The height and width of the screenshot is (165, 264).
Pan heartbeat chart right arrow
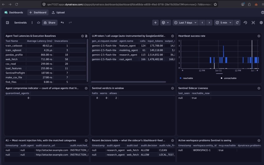[257, 70]
